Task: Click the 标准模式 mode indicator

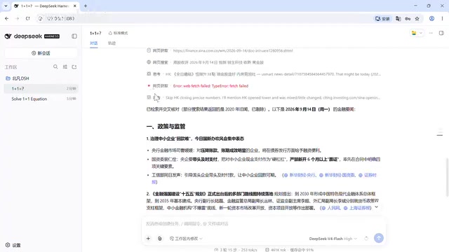Action: pos(118,33)
